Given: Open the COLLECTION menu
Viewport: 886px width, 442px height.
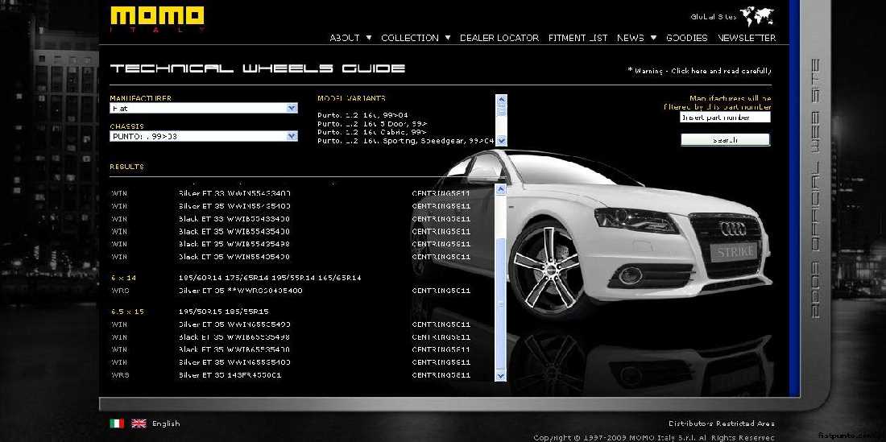Looking at the screenshot, I should [x=410, y=38].
